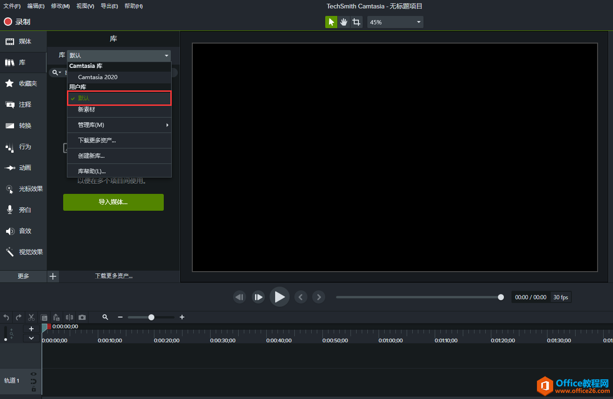613x399 pixels.
Task: Click the timeline zoom slider knob
Action: 151,317
